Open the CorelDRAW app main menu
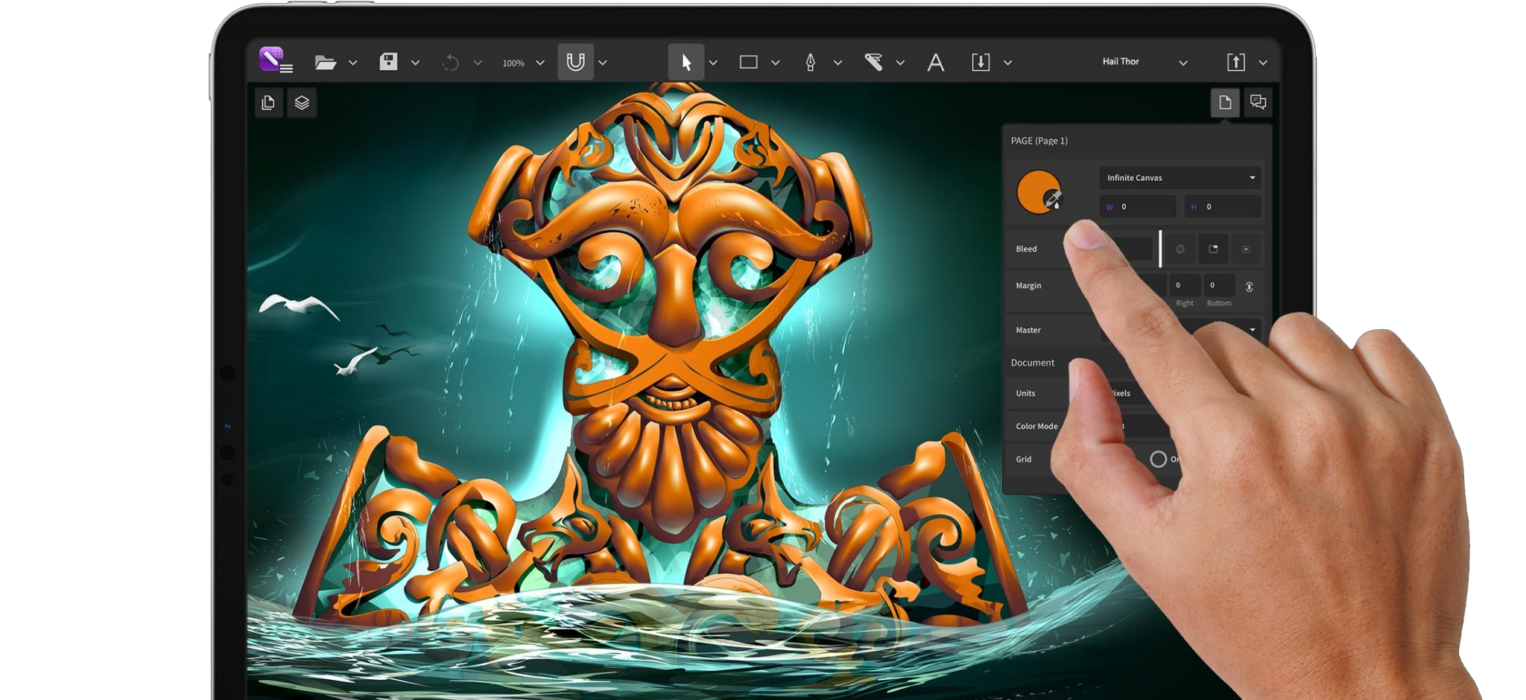The height and width of the screenshot is (700, 1526). pyautogui.click(x=275, y=60)
